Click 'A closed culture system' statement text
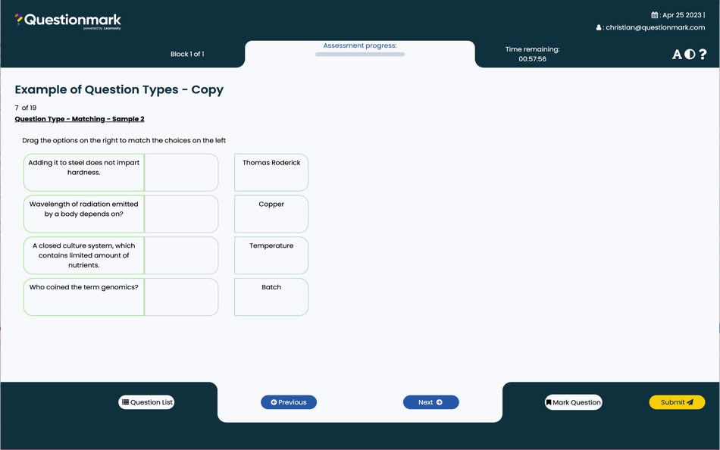720x450 pixels. pyautogui.click(x=83, y=255)
